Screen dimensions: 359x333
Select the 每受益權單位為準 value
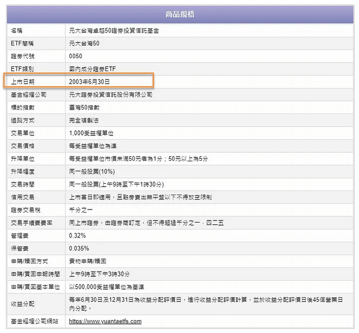93,146
